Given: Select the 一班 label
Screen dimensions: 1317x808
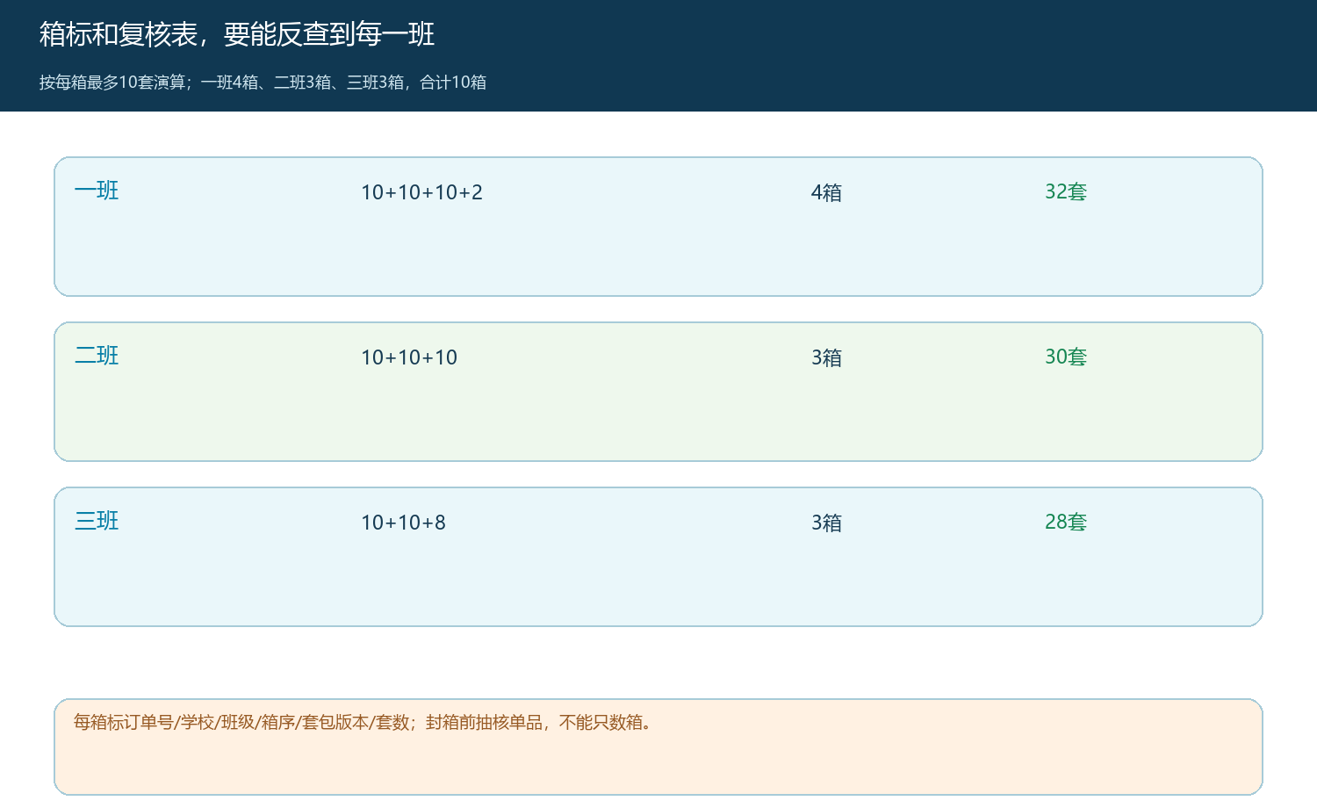Looking at the screenshot, I should point(97,191).
